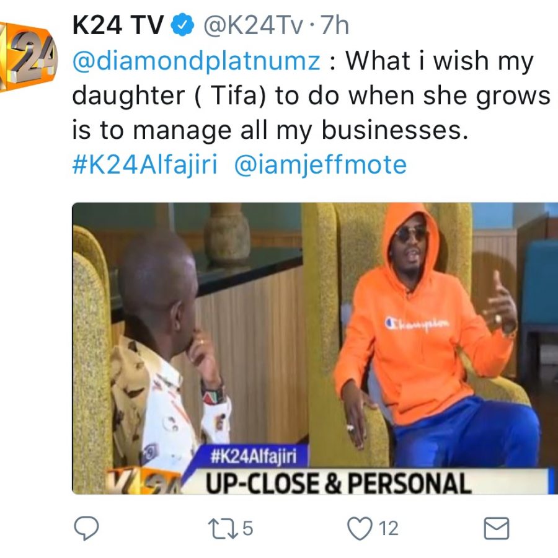Share tweet via the envelope message icon
This screenshot has width=558, height=558.
pos(497,528)
